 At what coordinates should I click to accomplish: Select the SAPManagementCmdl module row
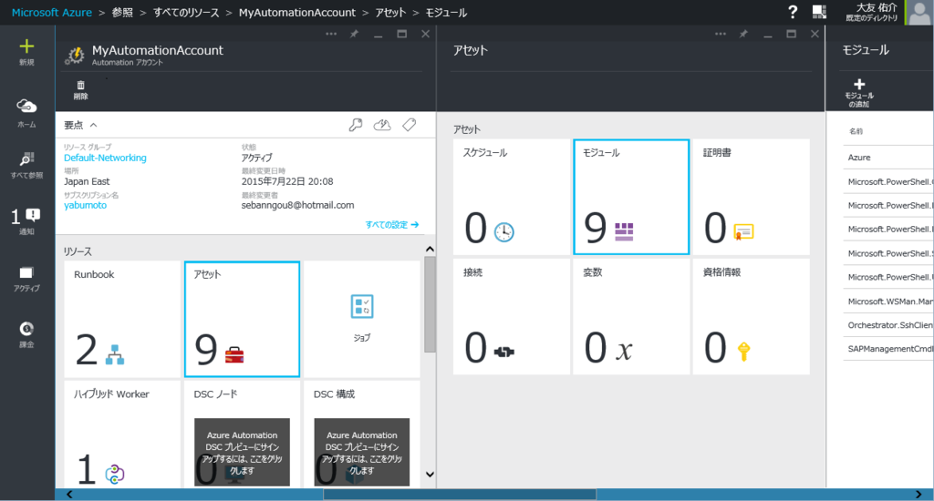pyautogui.click(x=888, y=349)
